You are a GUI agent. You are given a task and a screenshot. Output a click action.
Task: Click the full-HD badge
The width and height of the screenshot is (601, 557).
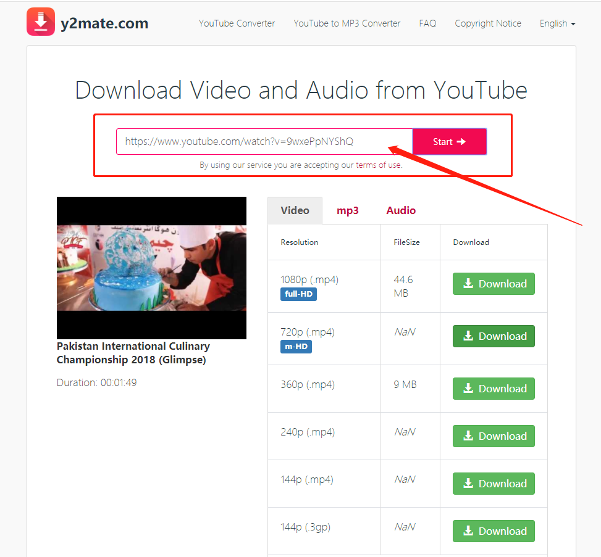(298, 294)
